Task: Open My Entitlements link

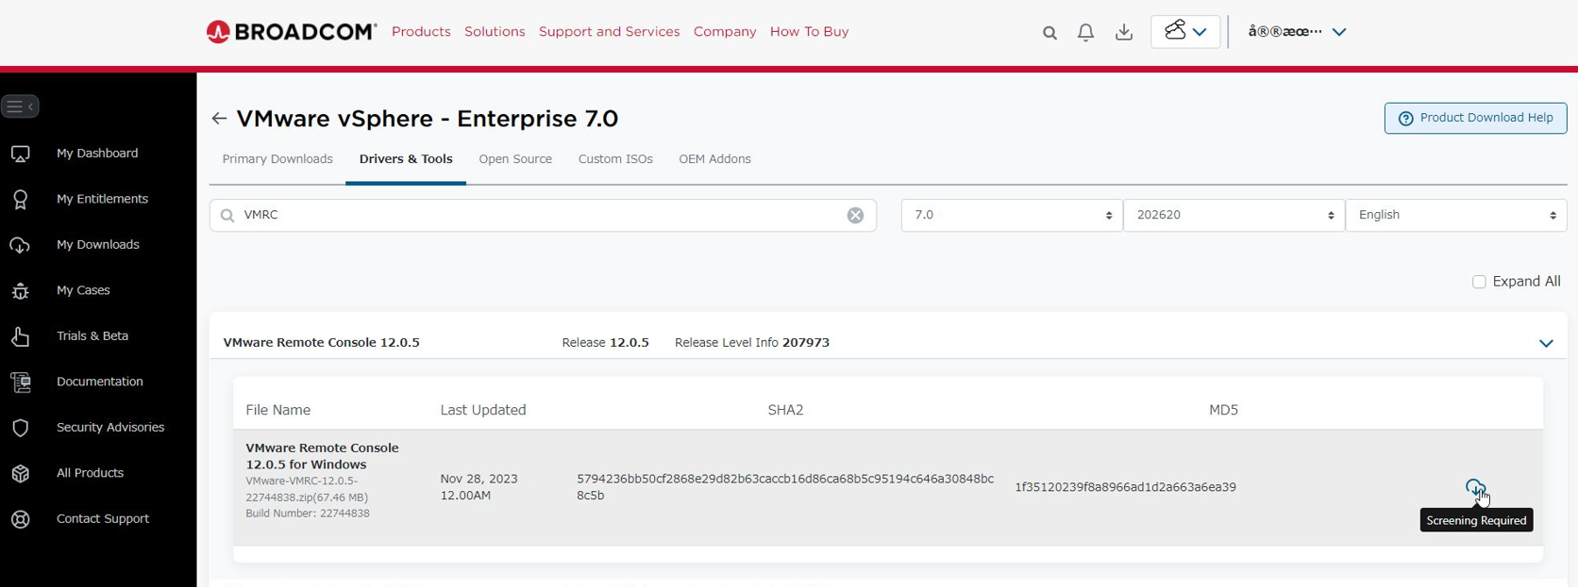Action: (102, 199)
